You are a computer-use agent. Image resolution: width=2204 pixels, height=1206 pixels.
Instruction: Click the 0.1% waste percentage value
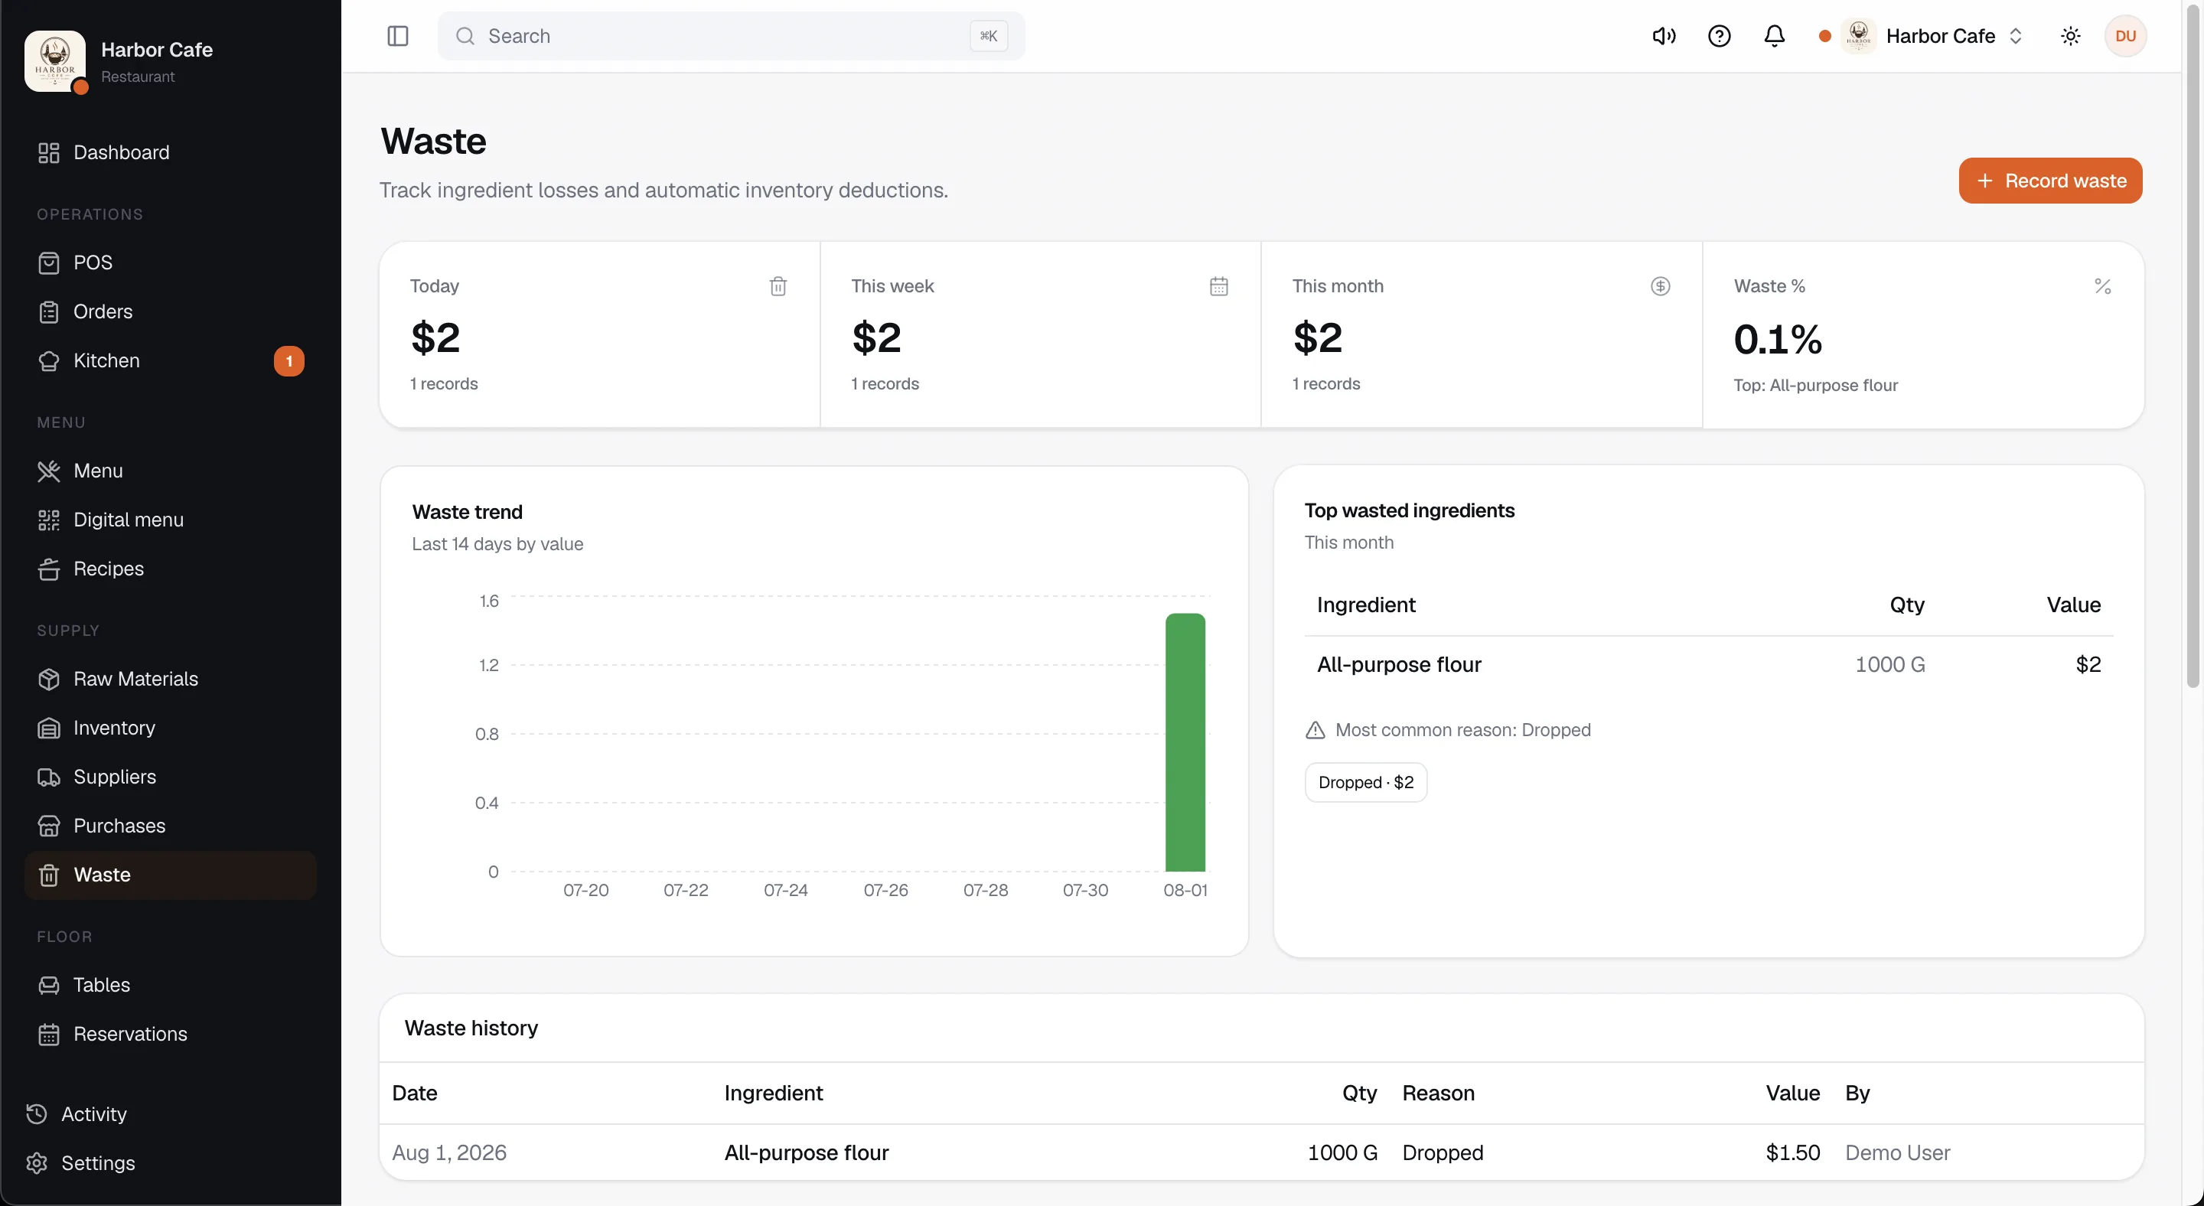[1778, 340]
